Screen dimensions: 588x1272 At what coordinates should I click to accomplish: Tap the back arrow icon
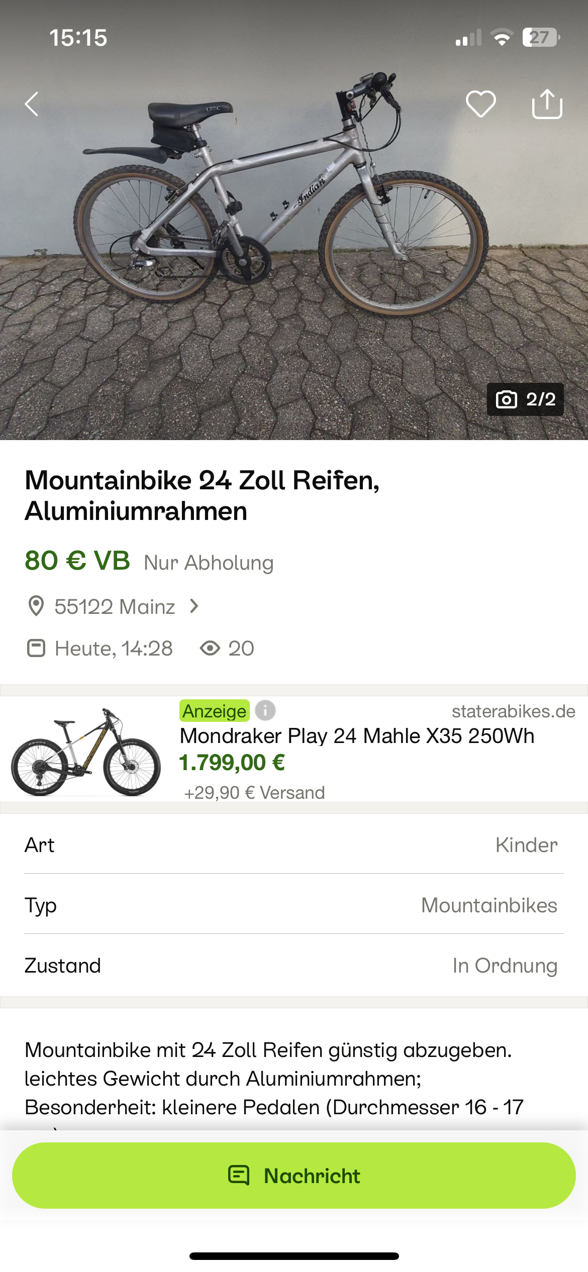[x=32, y=104]
